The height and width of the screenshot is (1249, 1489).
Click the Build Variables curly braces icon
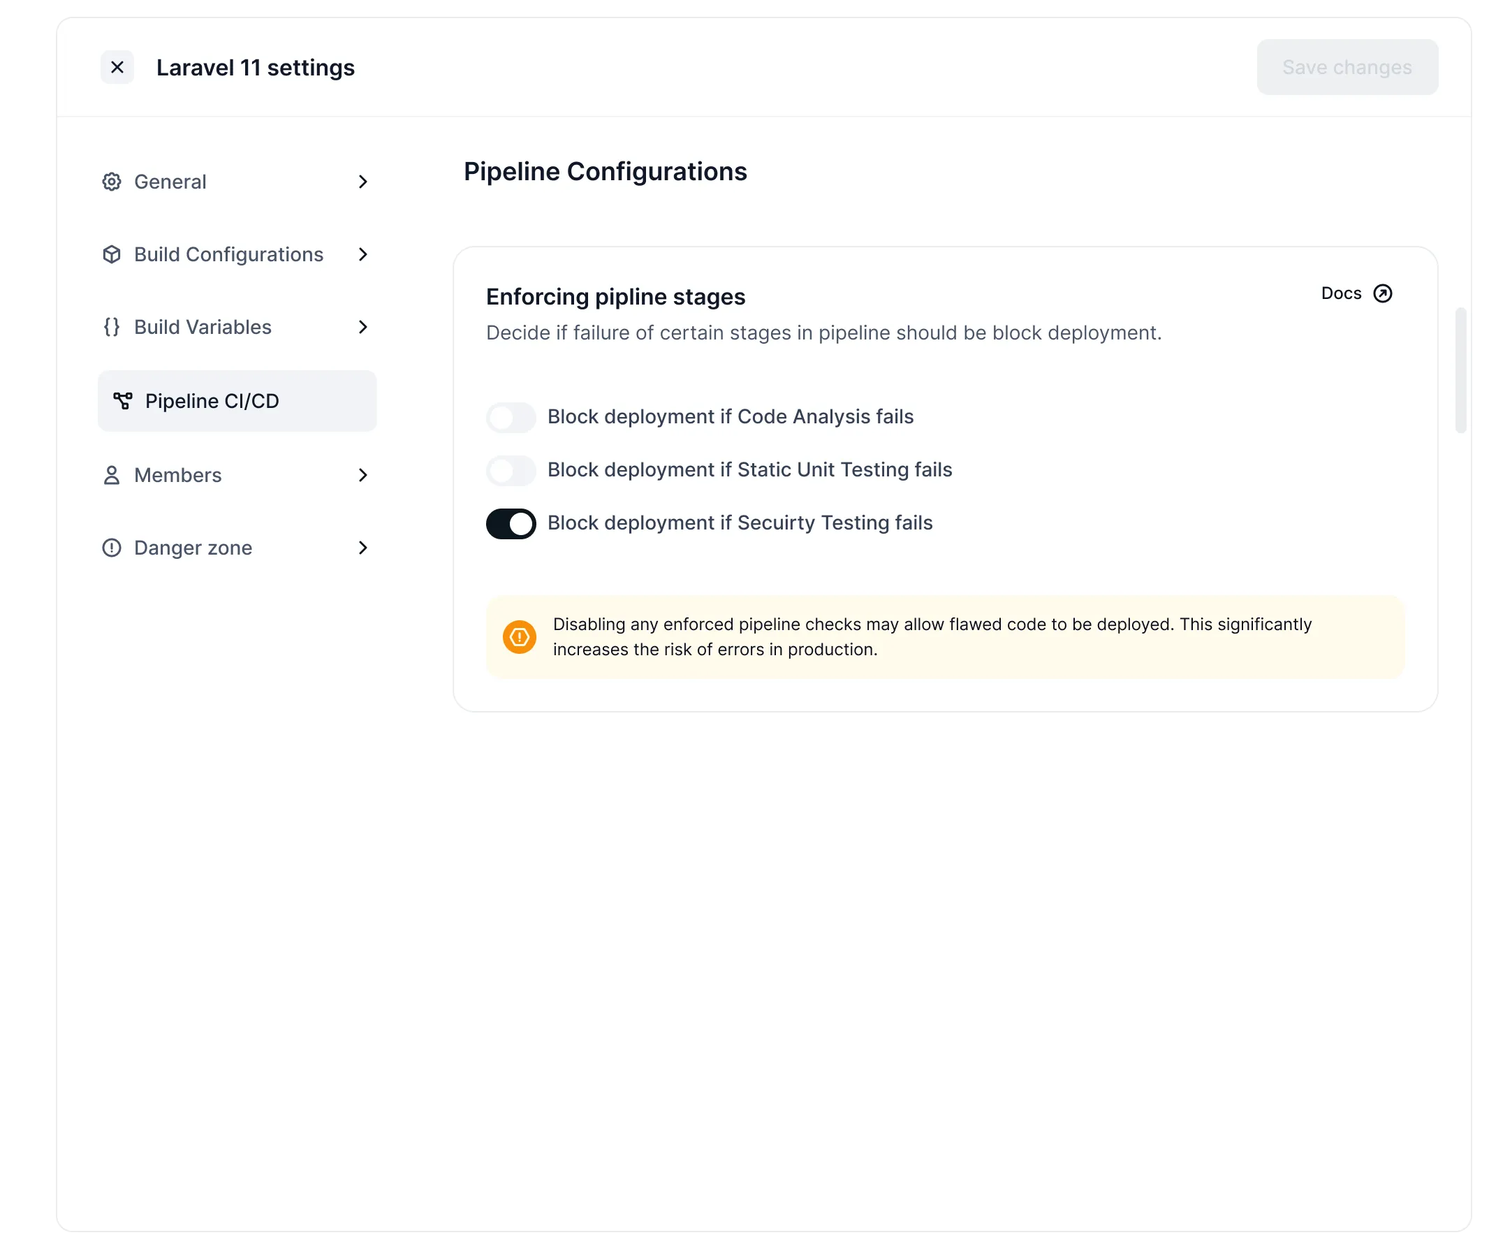[x=111, y=327]
